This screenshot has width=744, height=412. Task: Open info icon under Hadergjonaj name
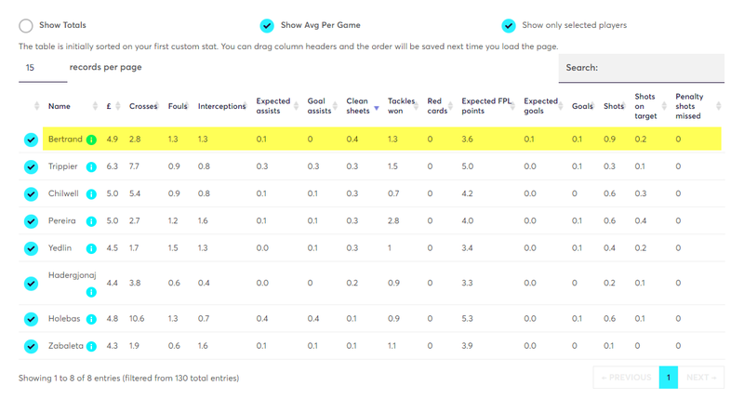pyautogui.click(x=91, y=292)
